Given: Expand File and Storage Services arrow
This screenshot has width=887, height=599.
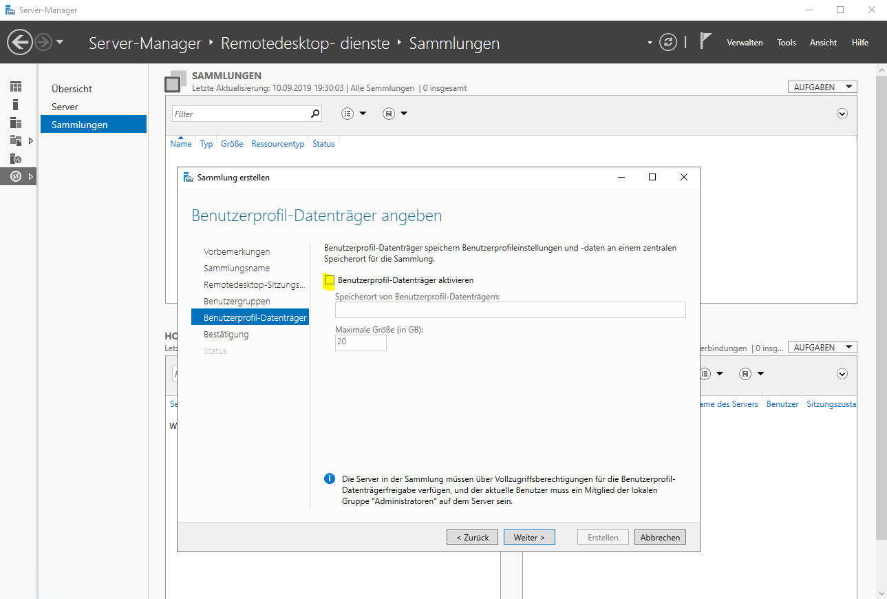Looking at the screenshot, I should click(30, 140).
